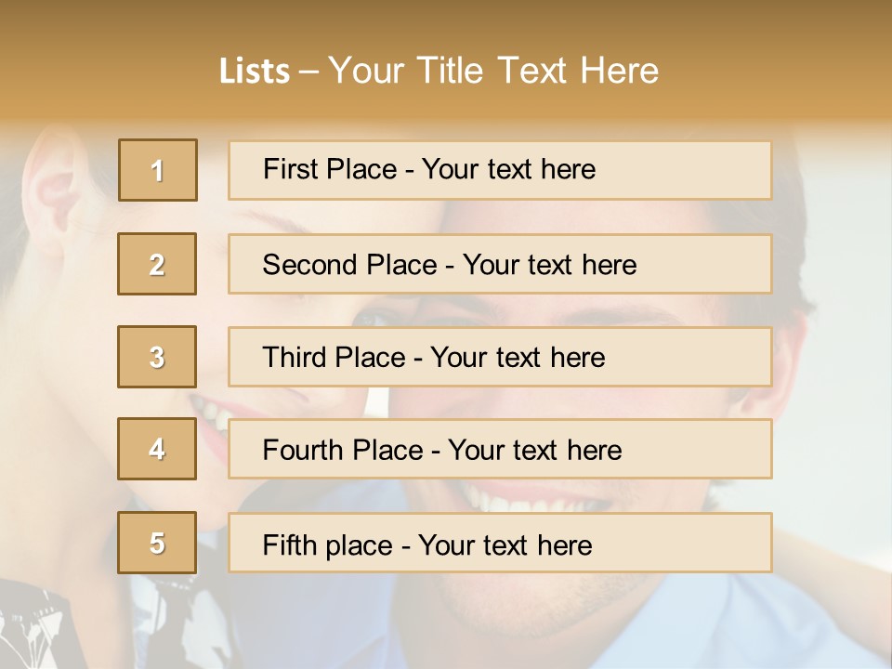
Task: Click the bold word Lists in title
Action: pyautogui.click(x=254, y=72)
